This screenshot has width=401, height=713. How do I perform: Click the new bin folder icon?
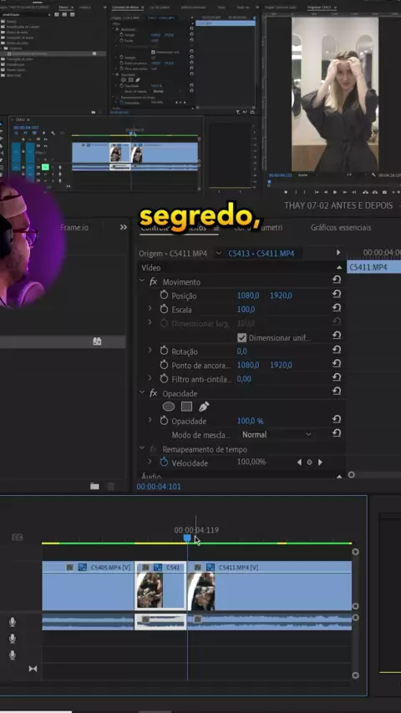tap(94, 486)
